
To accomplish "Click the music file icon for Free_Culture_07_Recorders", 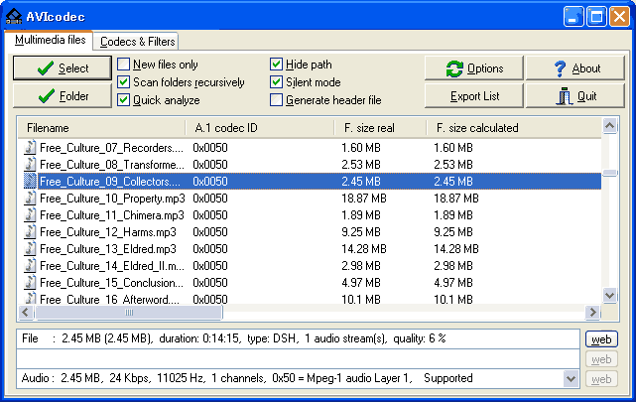I will click(30, 147).
